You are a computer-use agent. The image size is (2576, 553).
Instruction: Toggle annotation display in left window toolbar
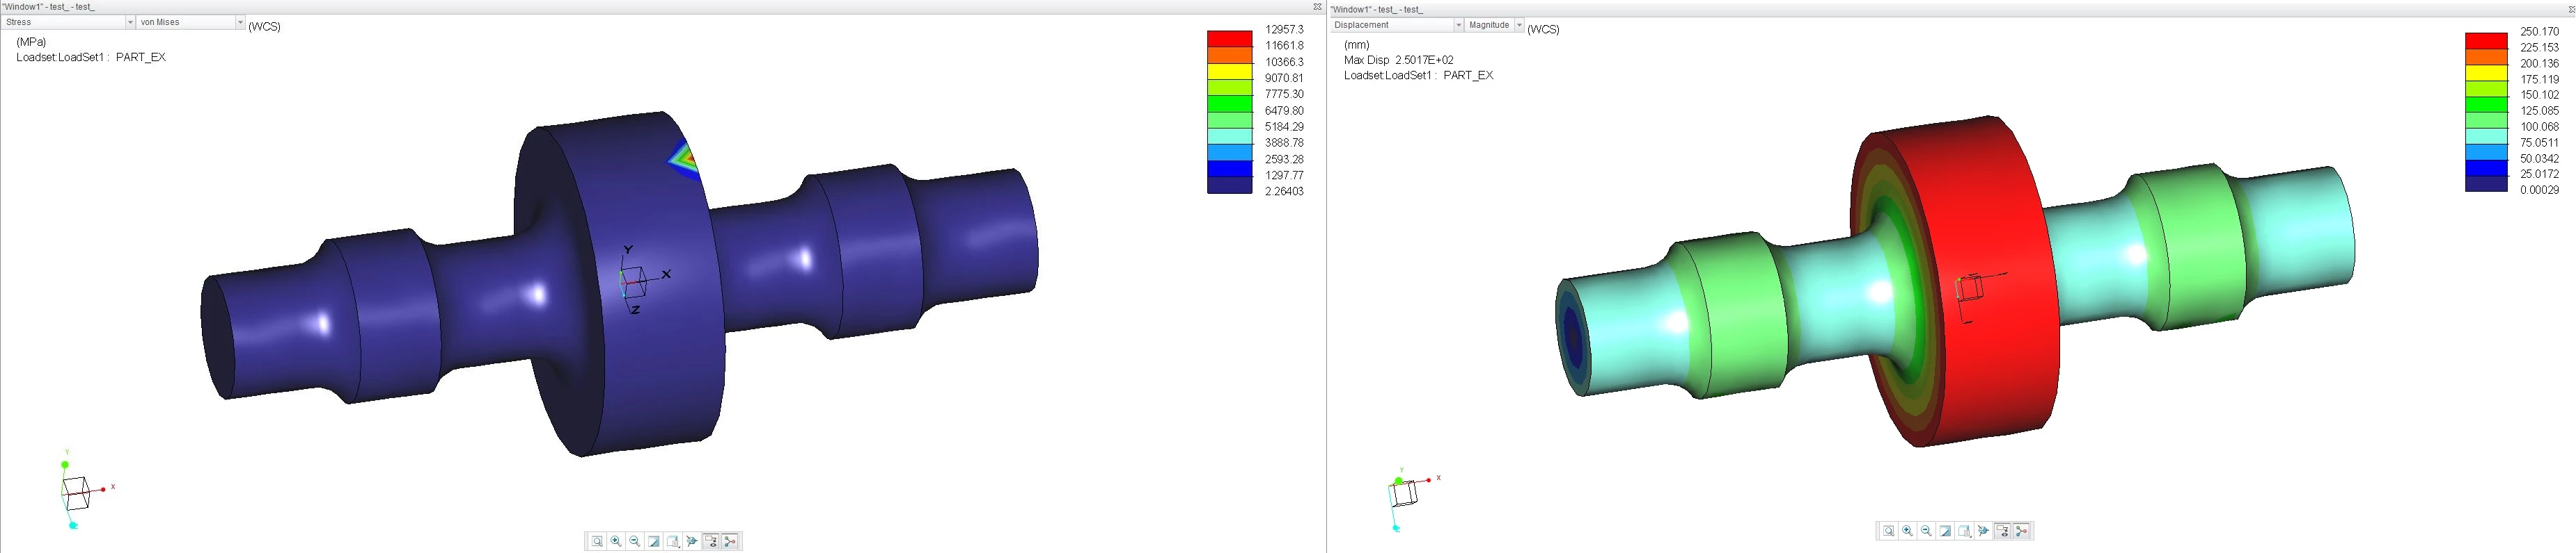coord(711,541)
